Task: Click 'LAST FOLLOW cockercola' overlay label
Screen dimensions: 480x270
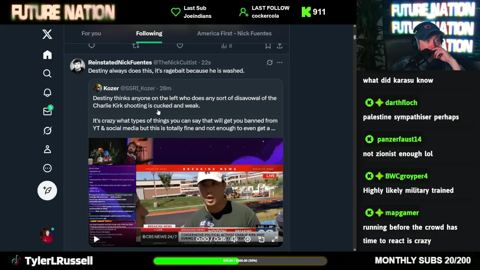Action: point(270,12)
